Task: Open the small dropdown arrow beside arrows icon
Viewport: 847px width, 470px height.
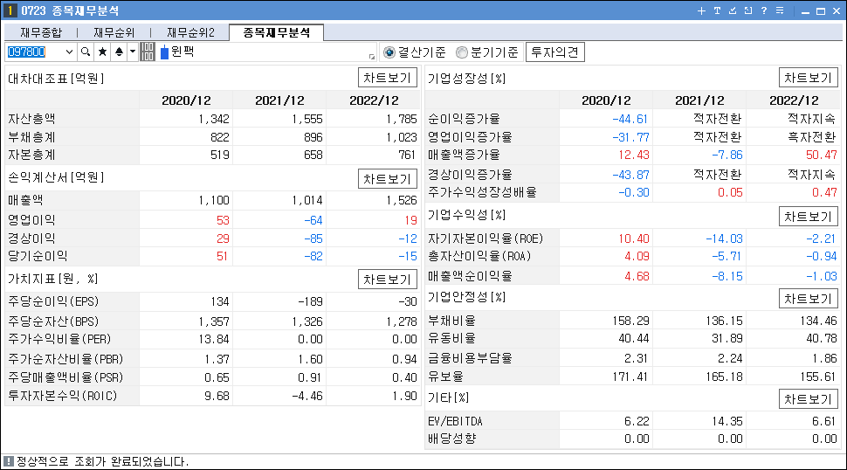Action: click(133, 52)
